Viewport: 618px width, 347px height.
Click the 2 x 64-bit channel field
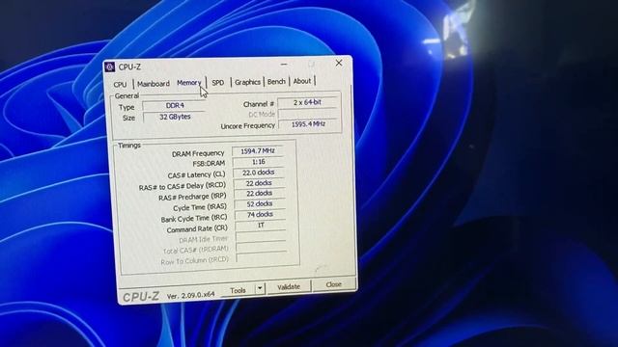pos(307,102)
